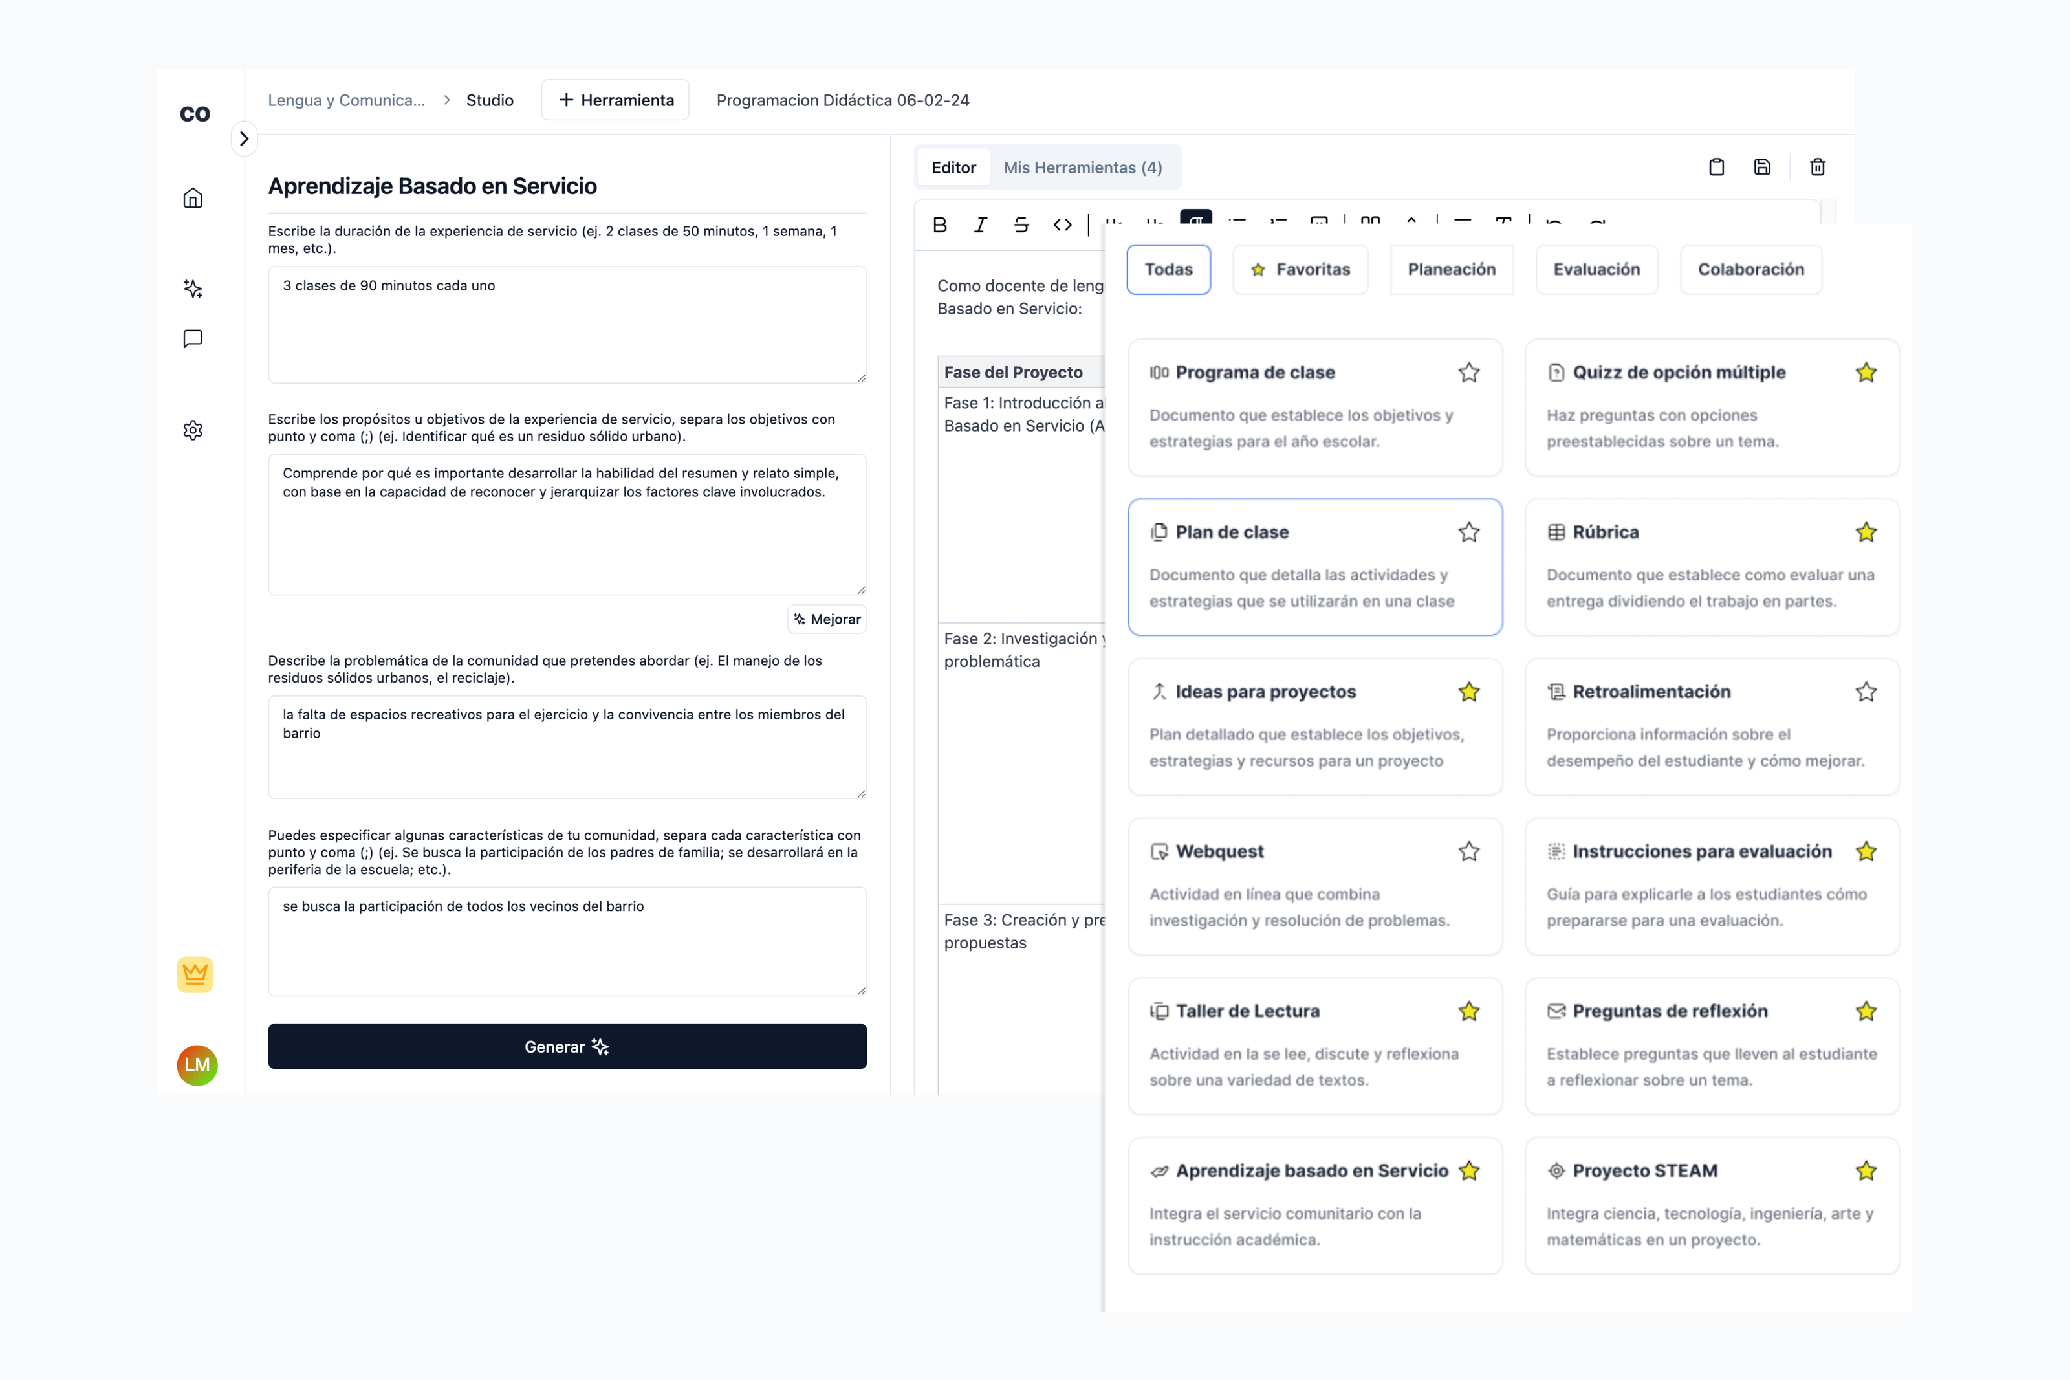Open the AI sparkles sidebar icon
This screenshot has width=2070, height=1380.
193,289
